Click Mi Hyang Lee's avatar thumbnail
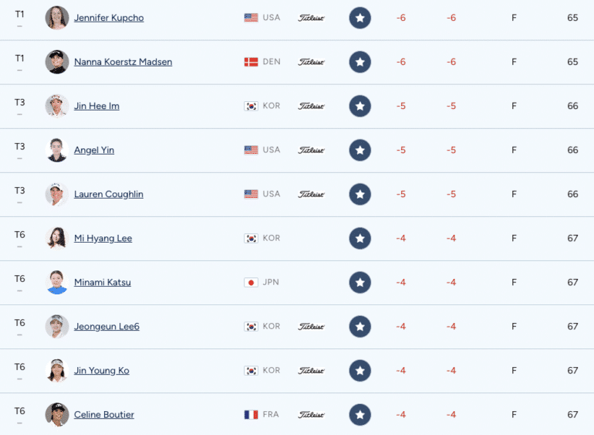 click(x=57, y=238)
